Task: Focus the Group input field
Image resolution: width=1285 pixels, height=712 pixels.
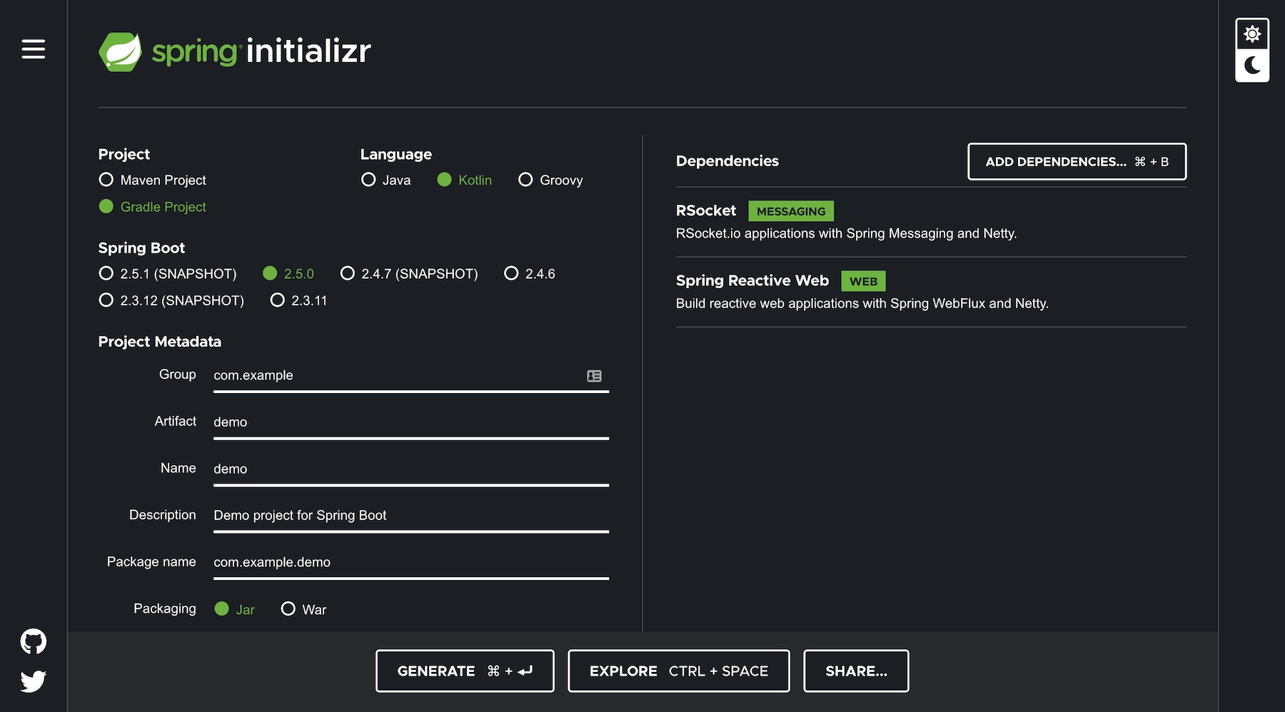Action: tap(410, 375)
